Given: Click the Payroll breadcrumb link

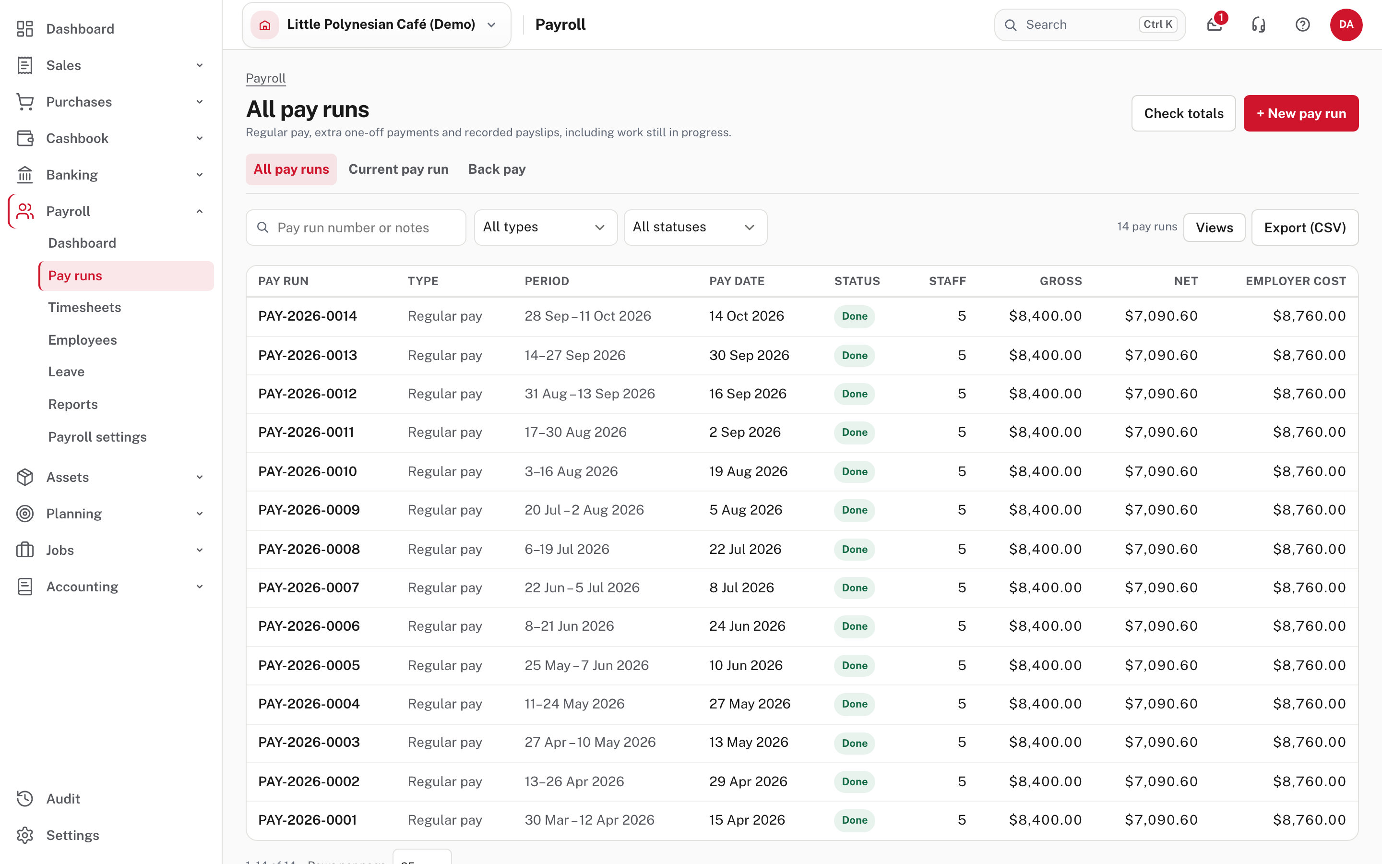Looking at the screenshot, I should 265,78.
